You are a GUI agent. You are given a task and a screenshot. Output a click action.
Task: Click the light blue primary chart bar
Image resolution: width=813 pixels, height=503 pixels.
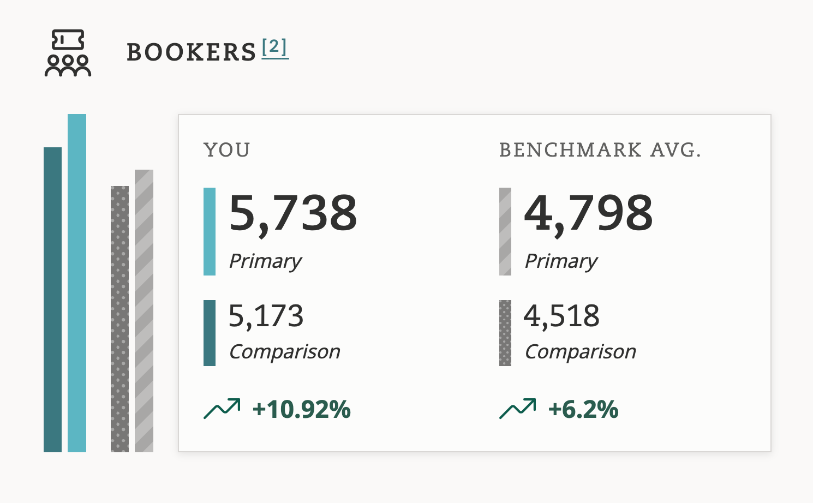[x=77, y=283]
